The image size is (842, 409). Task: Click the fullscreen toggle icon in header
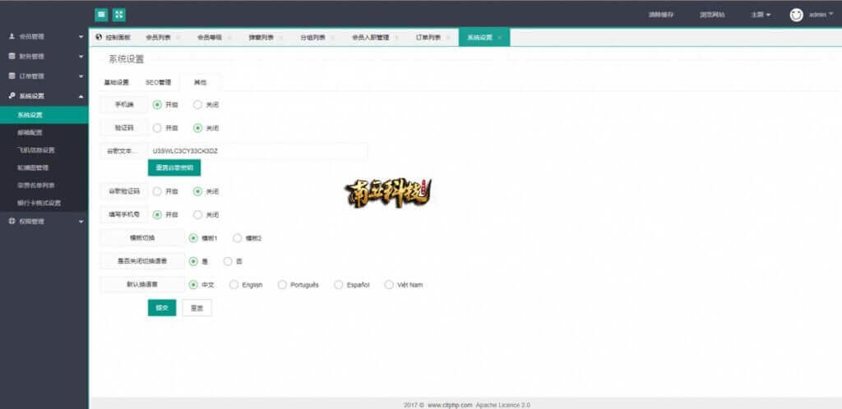119,15
